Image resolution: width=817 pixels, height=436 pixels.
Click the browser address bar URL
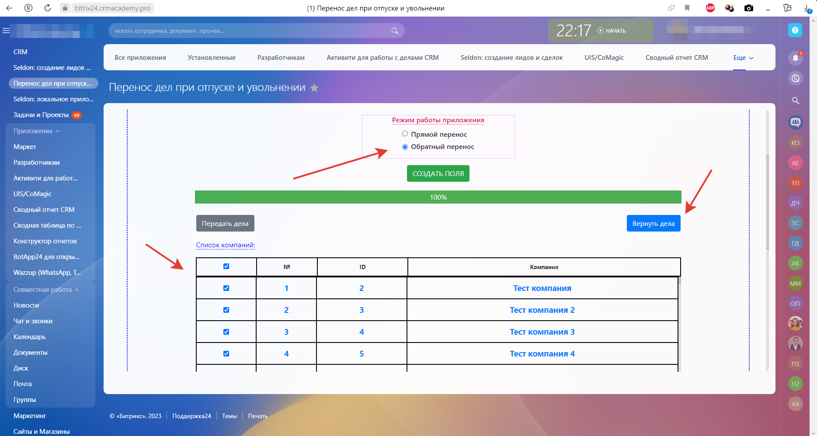(113, 8)
